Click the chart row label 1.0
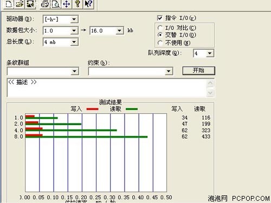 tap(19, 117)
